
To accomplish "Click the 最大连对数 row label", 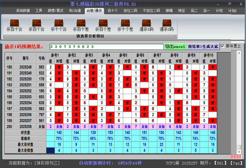I will [25, 144].
